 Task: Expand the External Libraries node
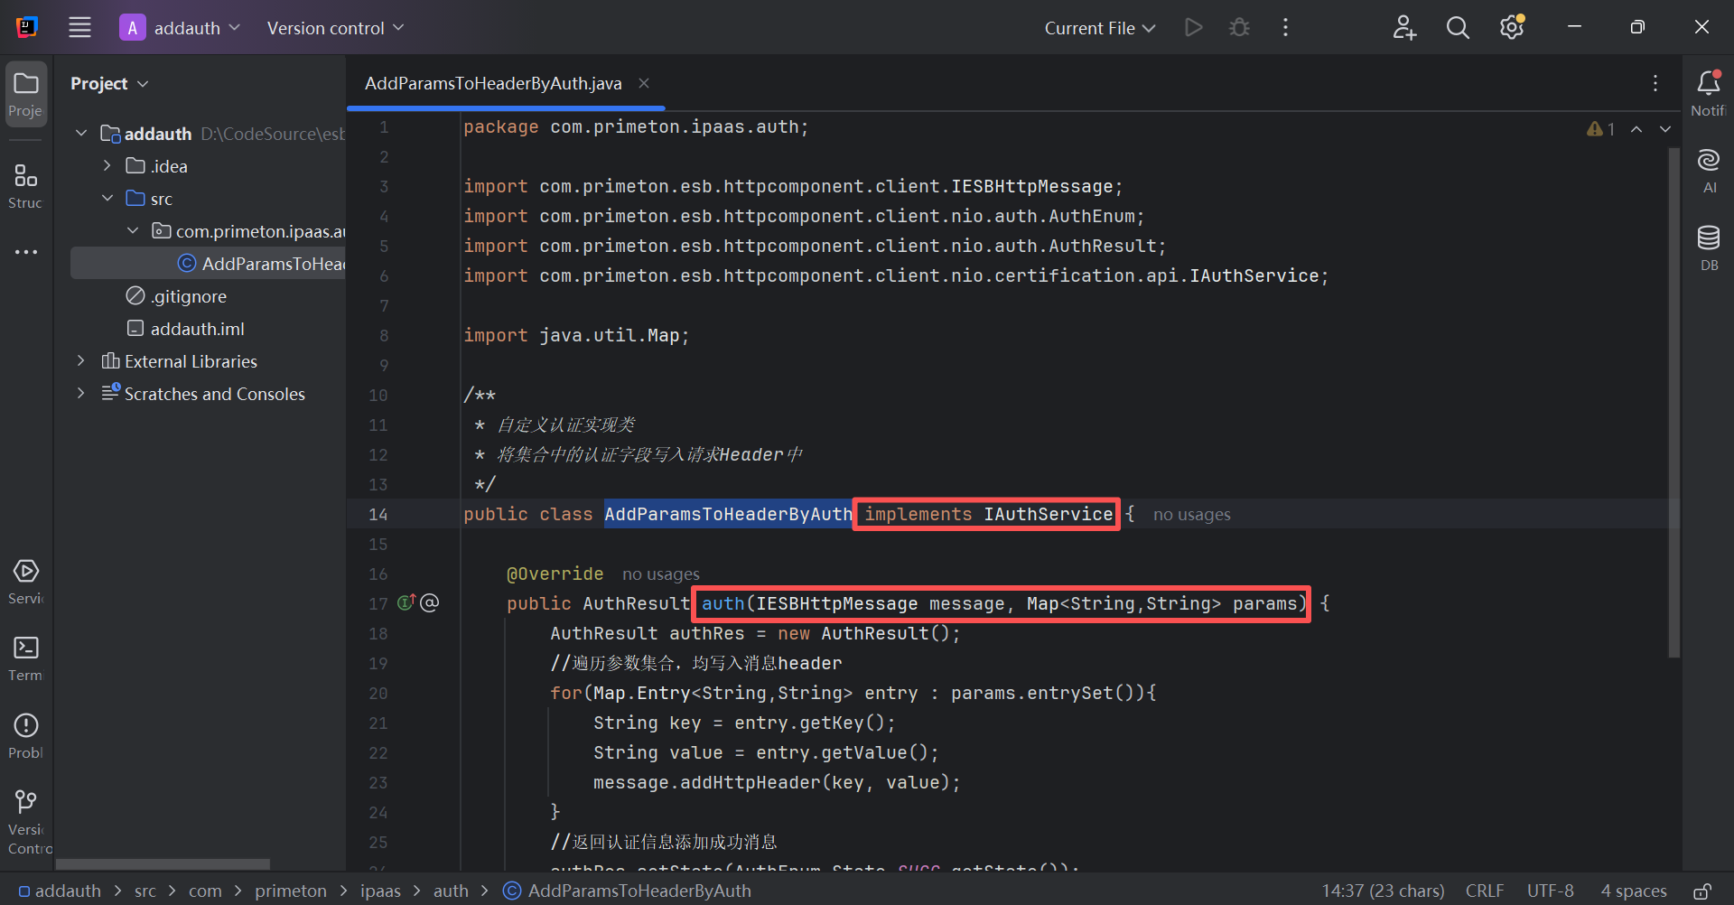click(81, 361)
